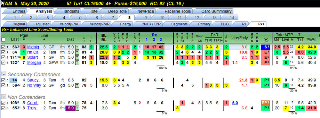Select race 14 tab
The height and width of the screenshot is (118, 320).
(x=232, y=18)
